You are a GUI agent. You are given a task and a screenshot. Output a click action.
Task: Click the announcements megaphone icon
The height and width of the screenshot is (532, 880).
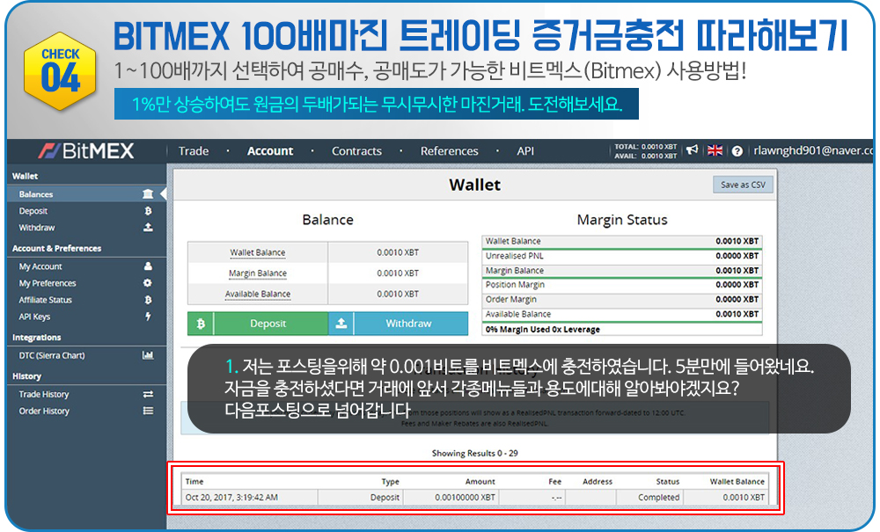[692, 149]
